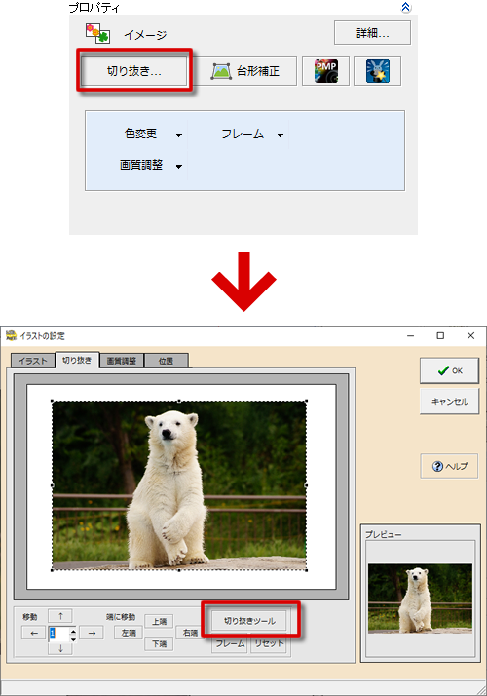Image resolution: width=487 pixels, height=696 pixels.
Task: Increase the move step spinner value
Action: click(73, 630)
